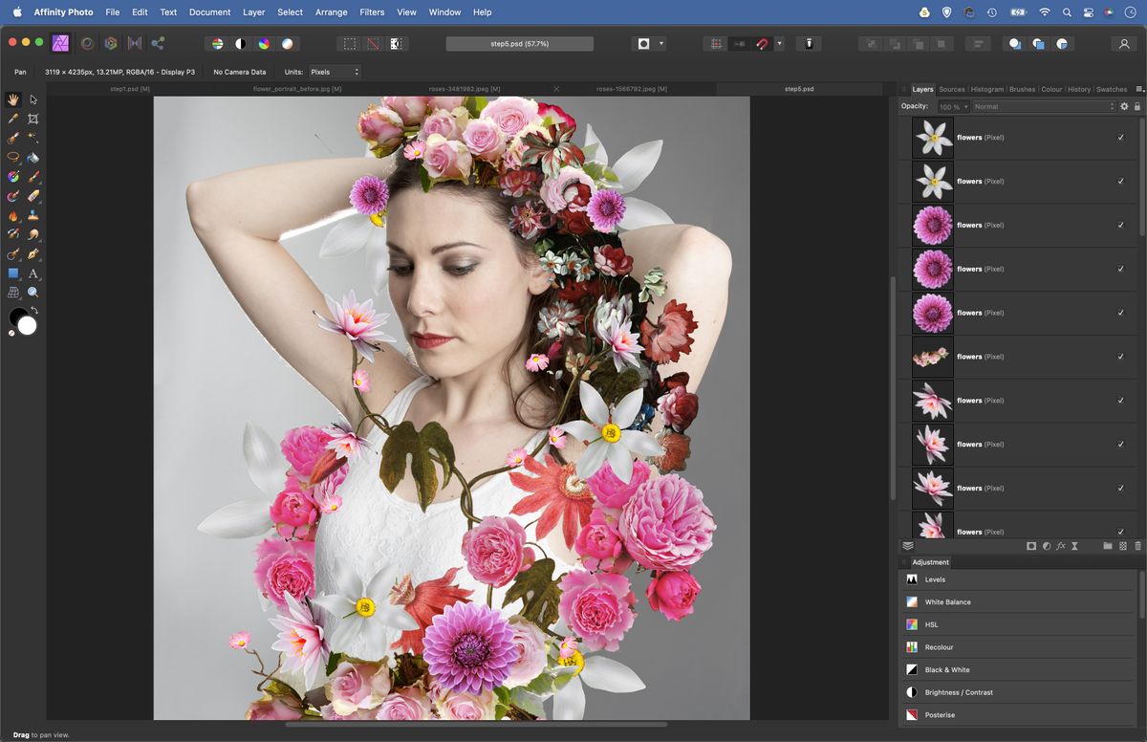Switch to the Histogram tab
This screenshot has width=1147, height=742.
pos(987,89)
